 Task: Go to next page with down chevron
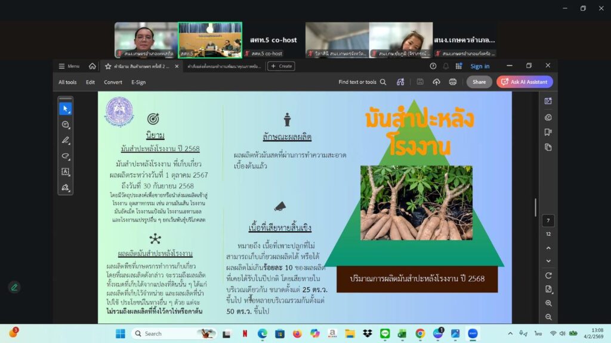548,261
